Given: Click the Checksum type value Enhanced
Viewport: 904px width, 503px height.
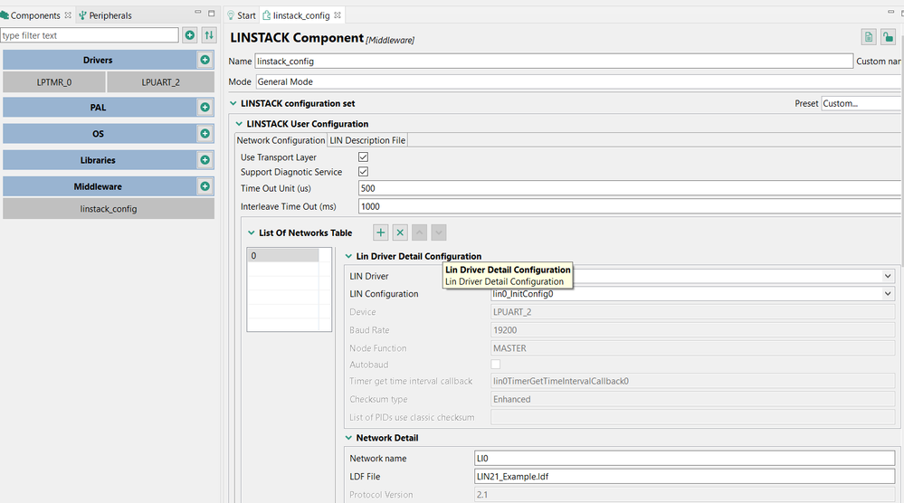Looking at the screenshot, I should coord(692,399).
